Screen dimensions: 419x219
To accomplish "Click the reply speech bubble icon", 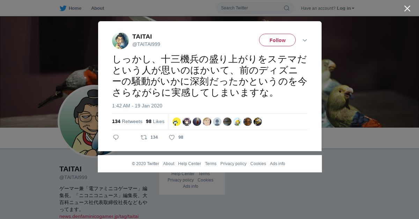I will tap(116, 137).
